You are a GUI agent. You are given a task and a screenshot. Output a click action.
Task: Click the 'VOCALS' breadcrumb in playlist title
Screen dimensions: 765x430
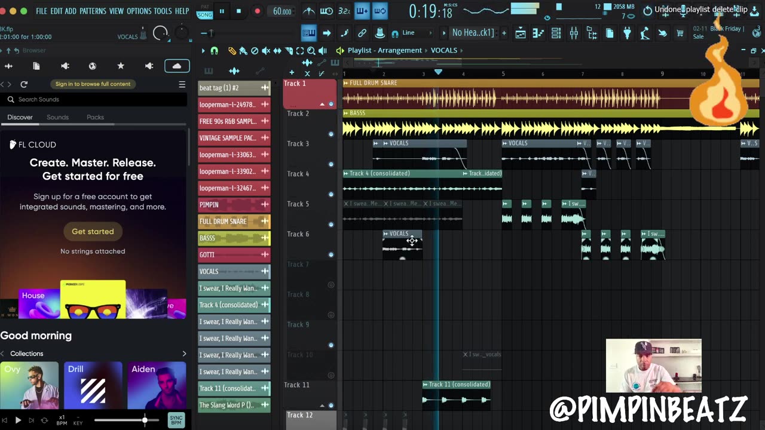[x=444, y=50]
